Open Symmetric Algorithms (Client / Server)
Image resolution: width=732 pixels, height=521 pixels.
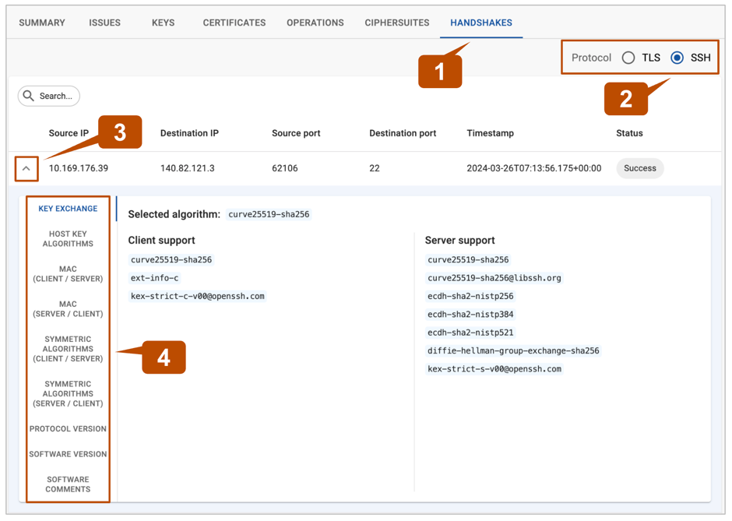pyautogui.click(x=68, y=349)
